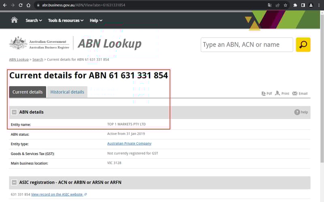Toggle the browser side panel icon
Viewport: 324px width, 202px height.
[303, 5]
